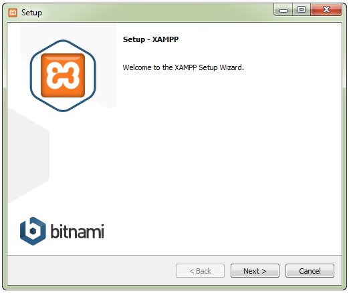This screenshot has height=293, width=349.
Task: Click the 'Setup' window title text
Action: [31, 13]
